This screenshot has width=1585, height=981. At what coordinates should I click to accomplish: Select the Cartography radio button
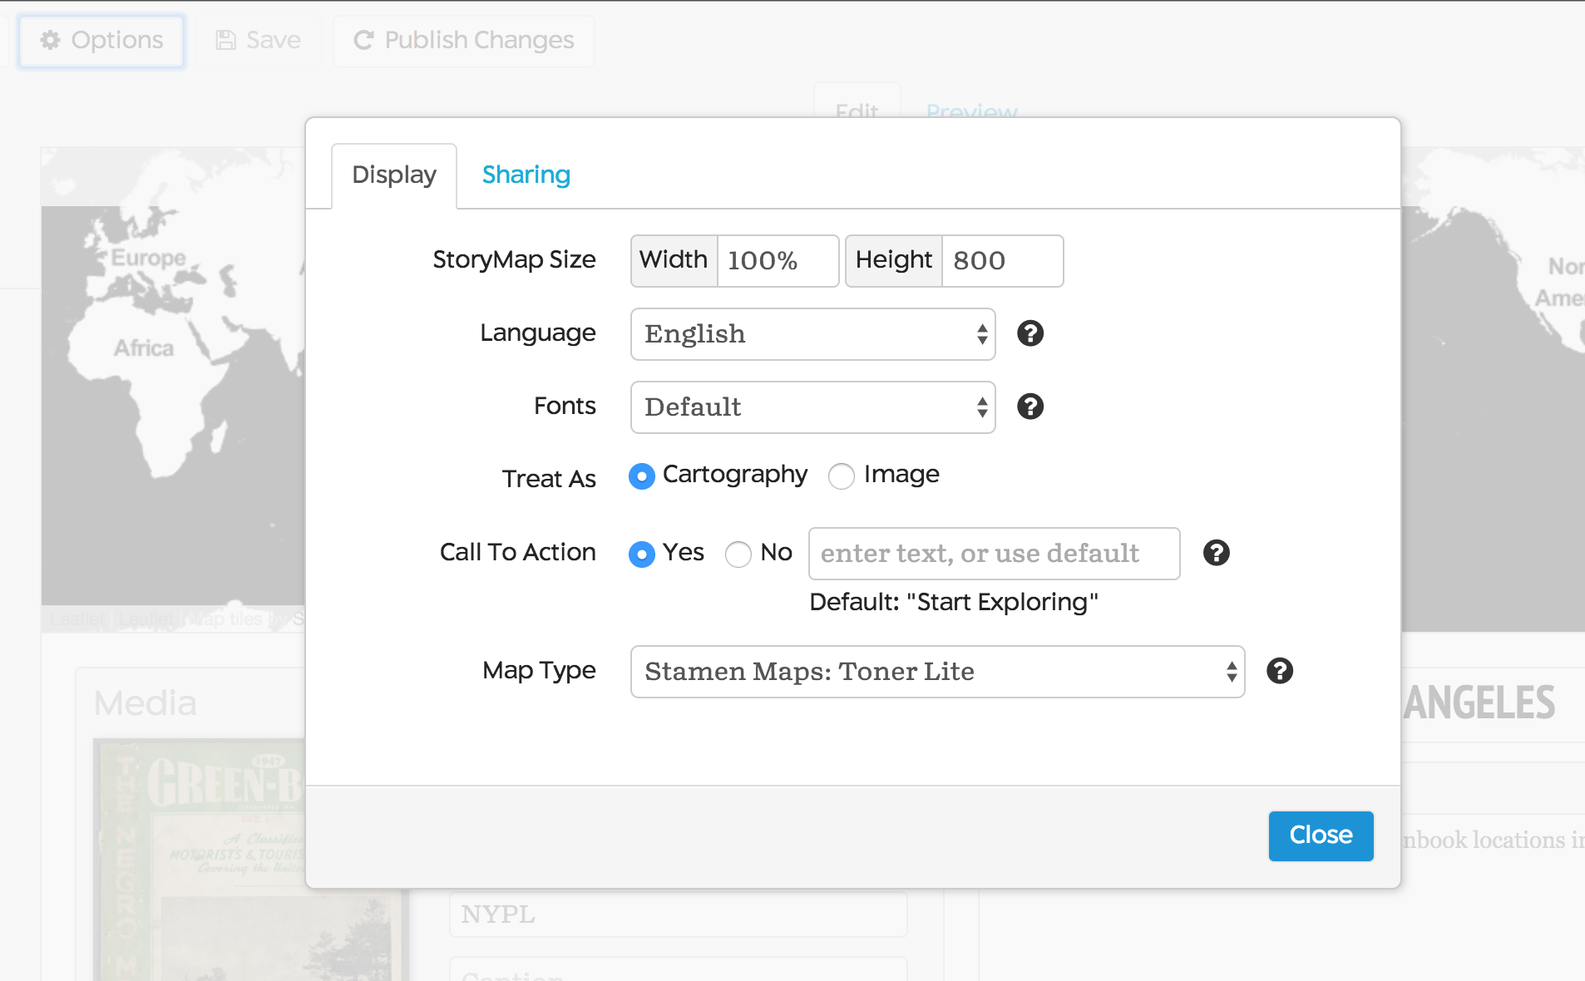[x=641, y=476]
